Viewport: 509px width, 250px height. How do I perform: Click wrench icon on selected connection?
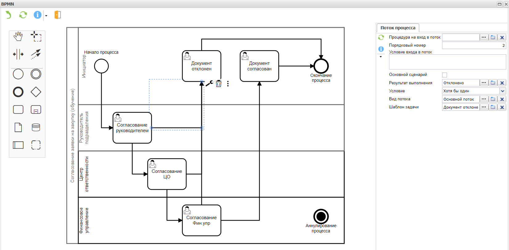pos(210,83)
